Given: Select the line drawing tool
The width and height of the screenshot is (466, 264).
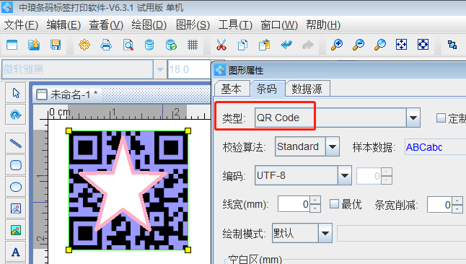Looking at the screenshot, I should [16, 144].
